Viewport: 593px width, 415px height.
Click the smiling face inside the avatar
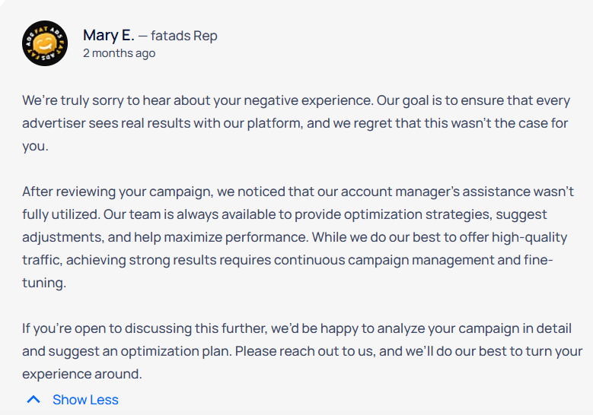click(x=45, y=43)
